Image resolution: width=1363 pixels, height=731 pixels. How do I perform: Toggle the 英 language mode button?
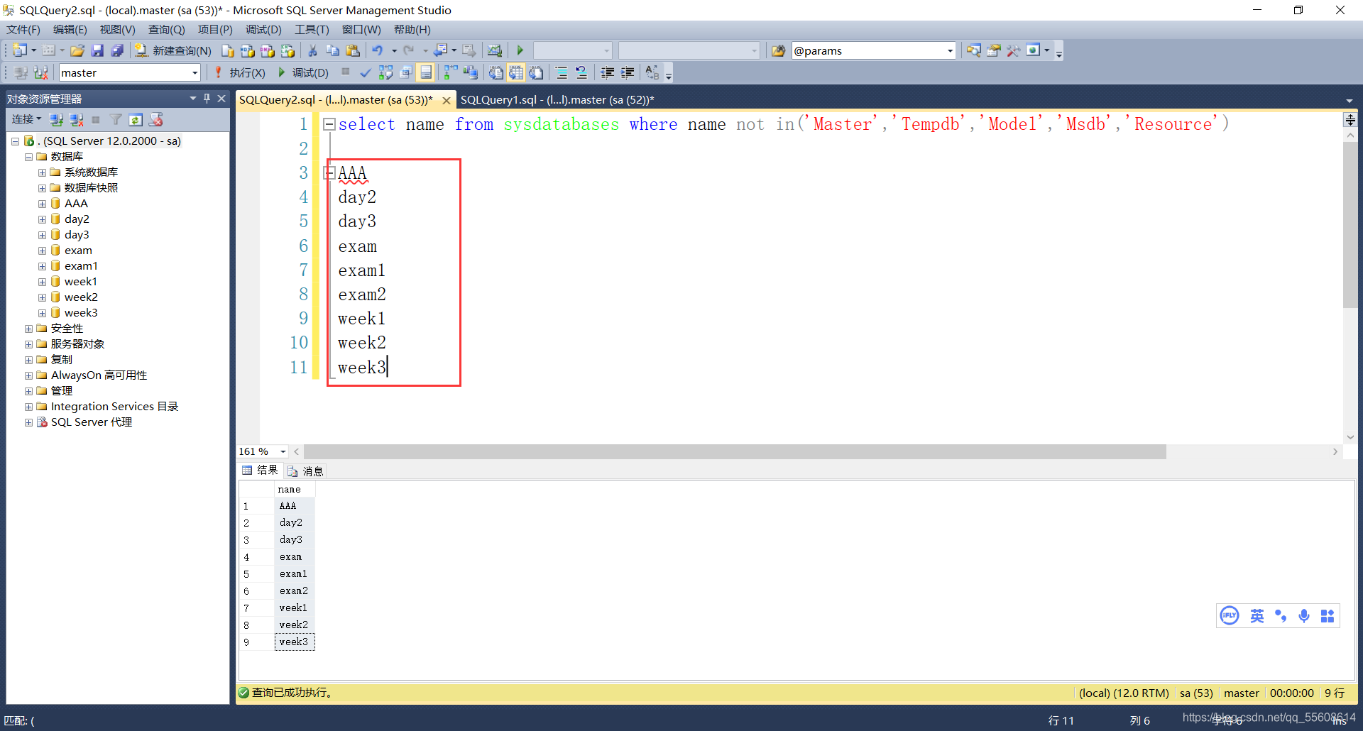point(1257,615)
